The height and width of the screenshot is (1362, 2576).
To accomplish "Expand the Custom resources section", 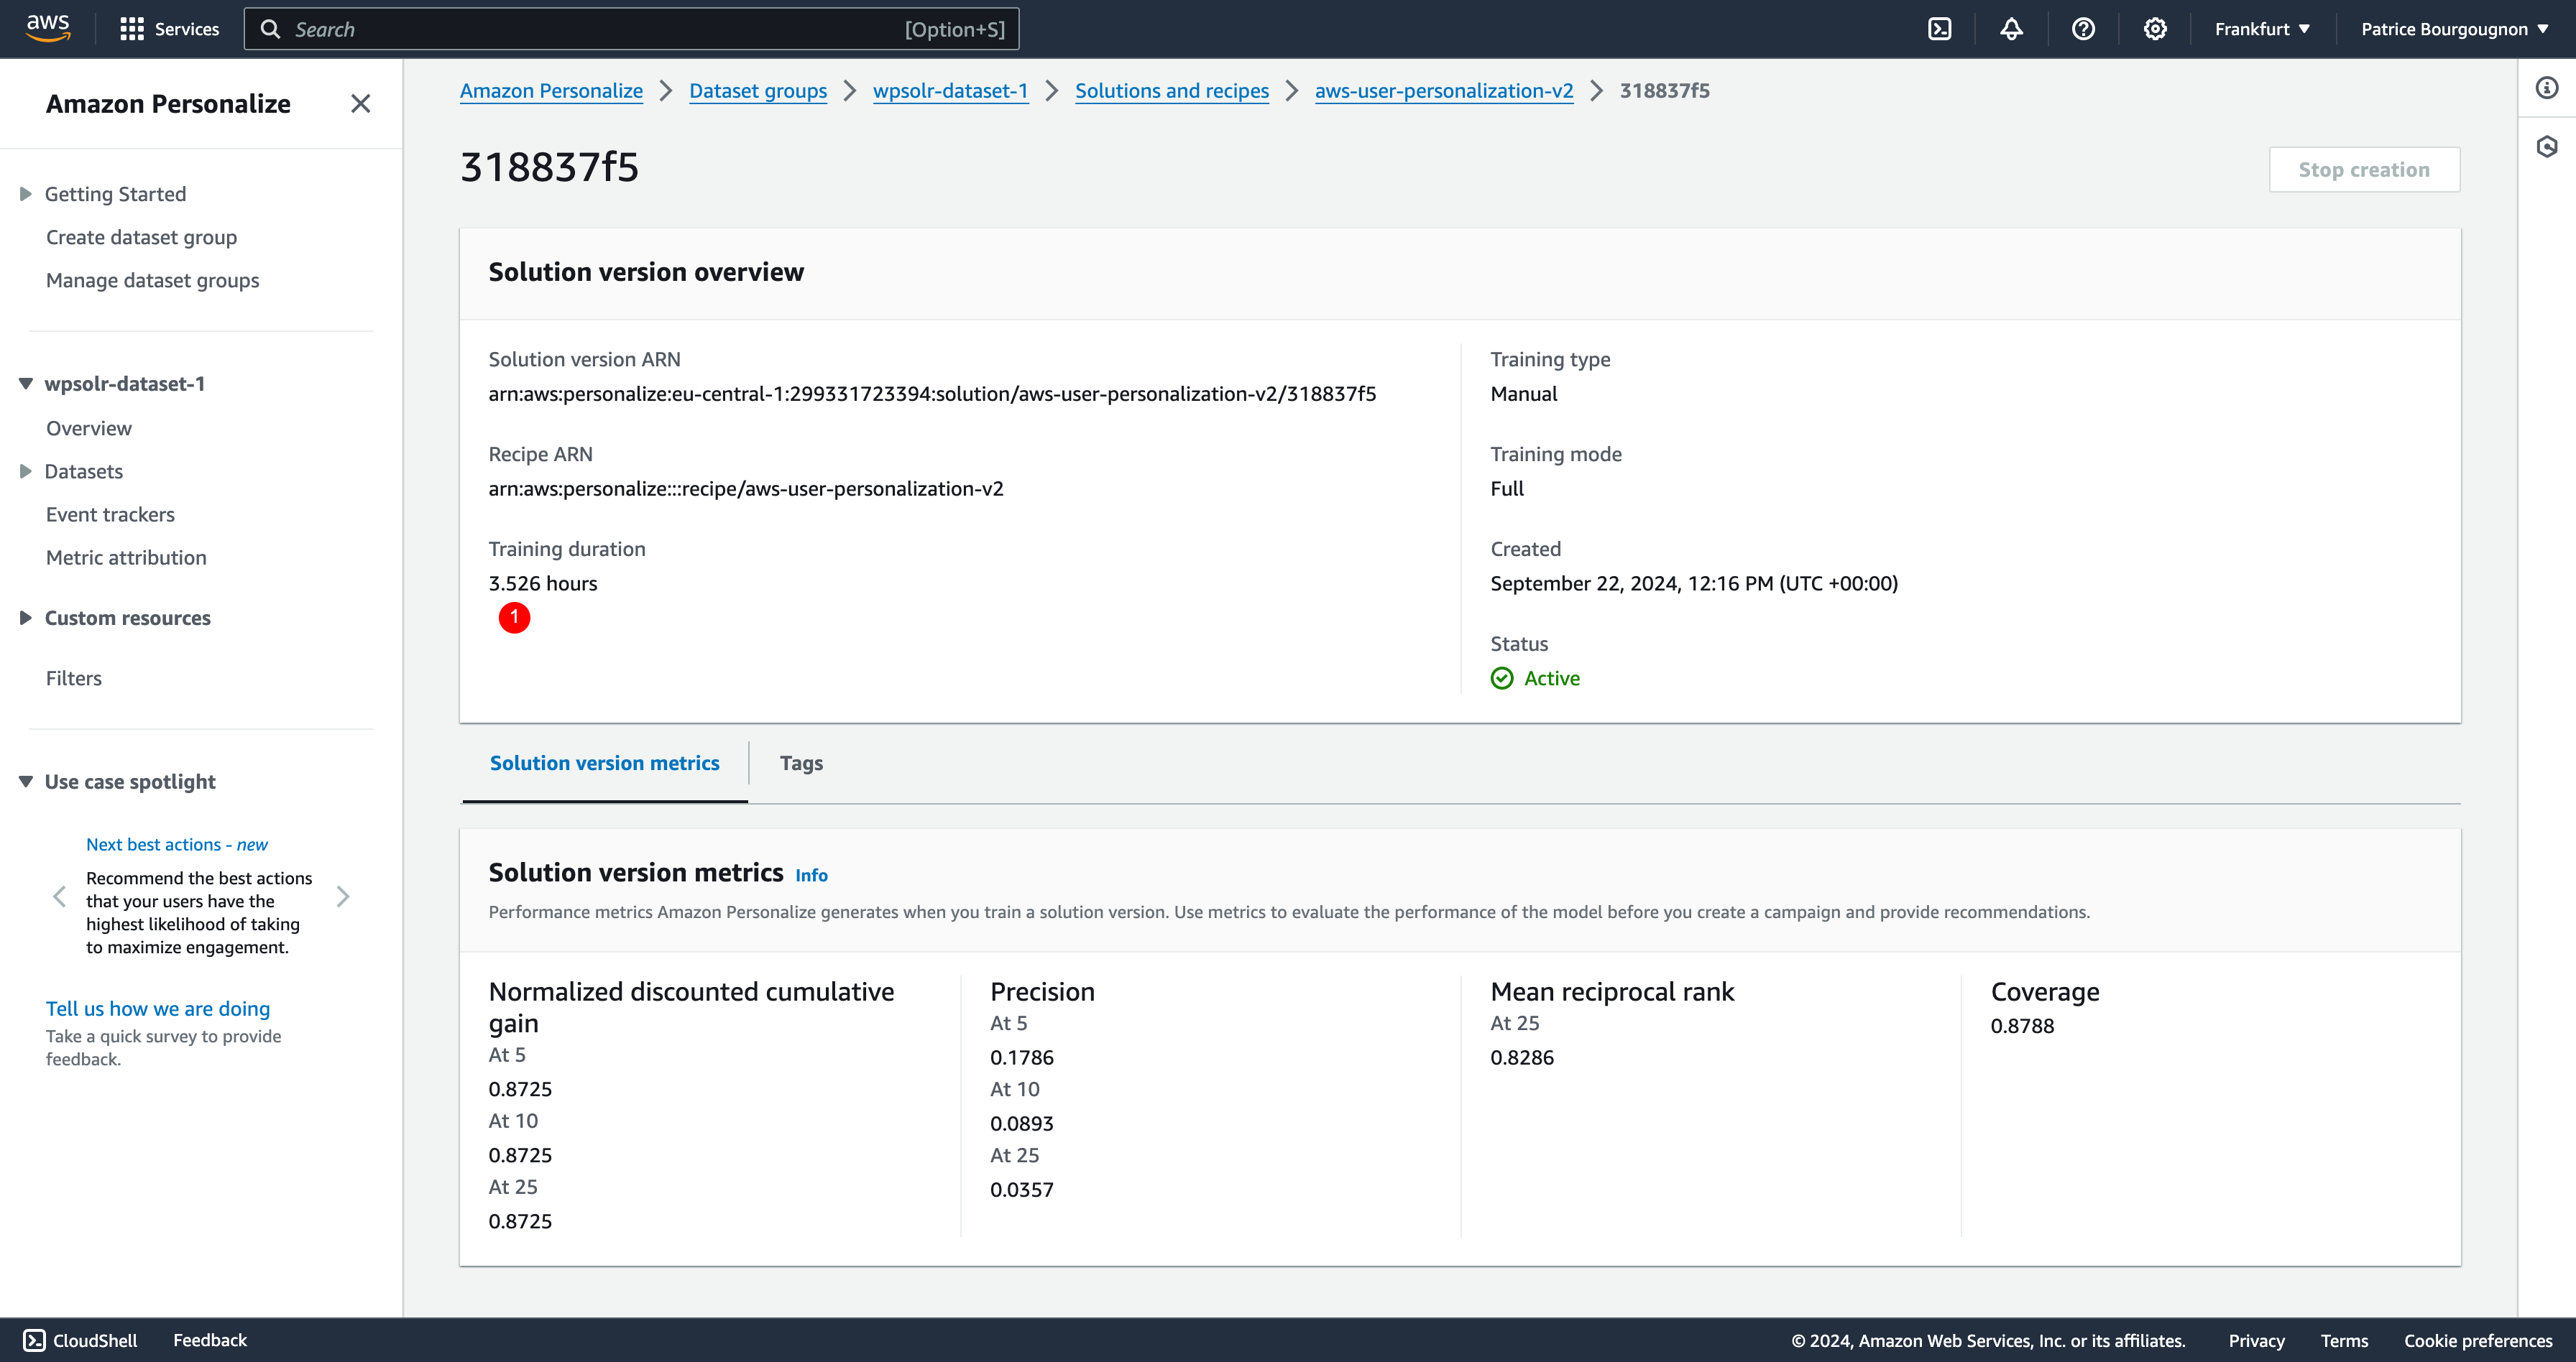I will [x=26, y=618].
